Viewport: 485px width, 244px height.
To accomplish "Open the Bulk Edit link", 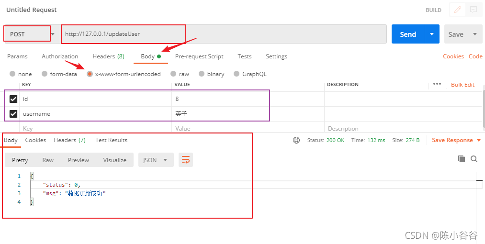I will point(462,85).
